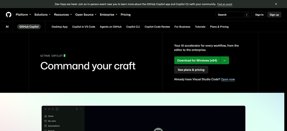Toggle the sidebar panel icon in app preview
287x131 pixels.
point(57,109)
